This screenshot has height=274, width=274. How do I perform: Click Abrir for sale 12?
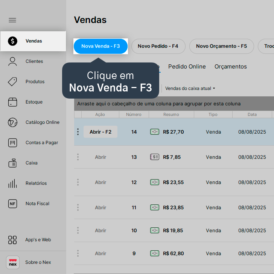point(100,182)
